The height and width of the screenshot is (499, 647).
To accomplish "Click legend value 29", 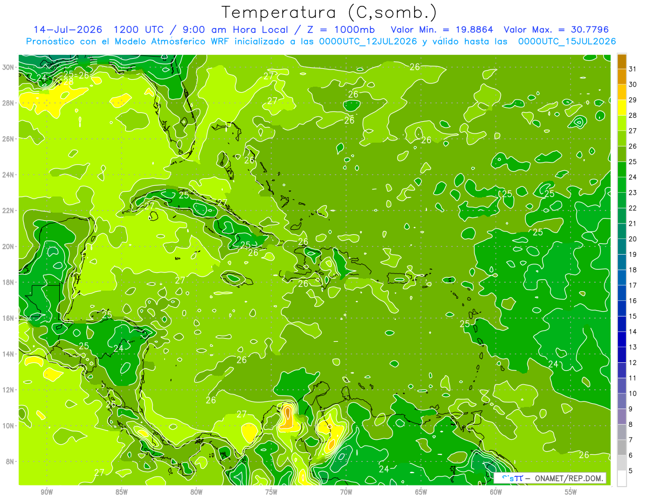I will (633, 100).
